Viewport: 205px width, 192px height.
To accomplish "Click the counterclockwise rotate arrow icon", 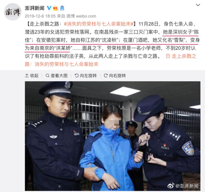I will (76, 76).
